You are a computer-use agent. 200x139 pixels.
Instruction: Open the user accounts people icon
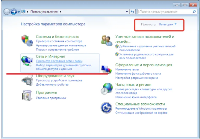[x=107, y=40]
